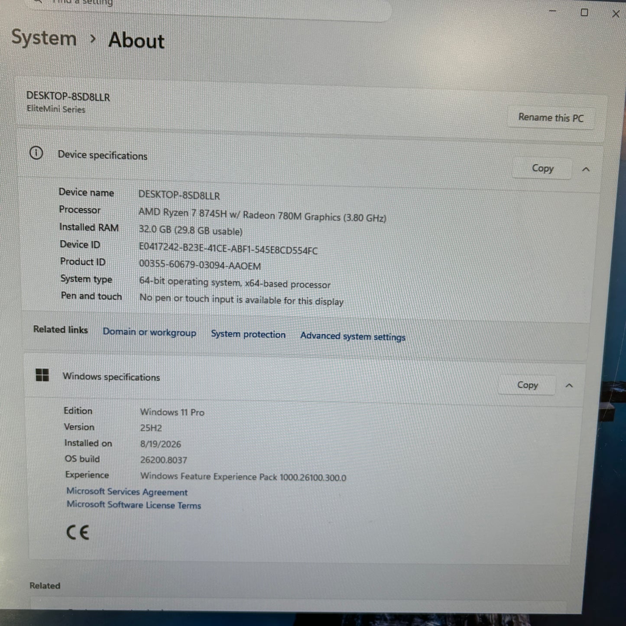
Task: Click the Related links label
Action: (61, 329)
